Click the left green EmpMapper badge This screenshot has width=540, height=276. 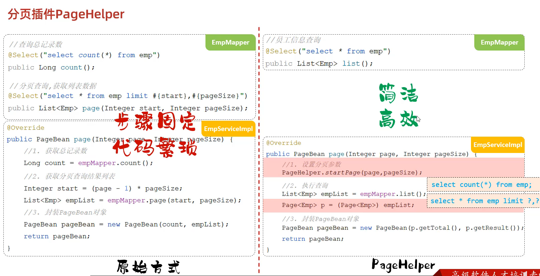230,43
